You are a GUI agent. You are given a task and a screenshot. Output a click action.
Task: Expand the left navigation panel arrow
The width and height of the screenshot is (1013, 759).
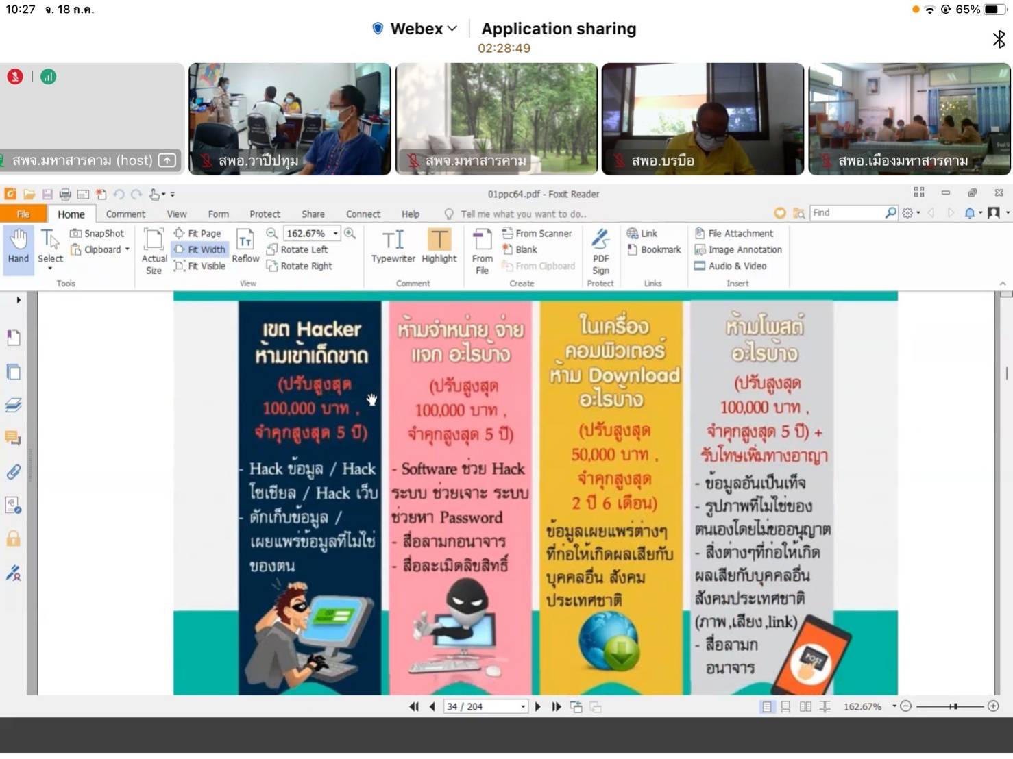pyautogui.click(x=19, y=299)
